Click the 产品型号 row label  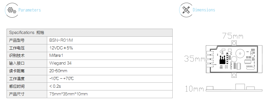coord(27,40)
